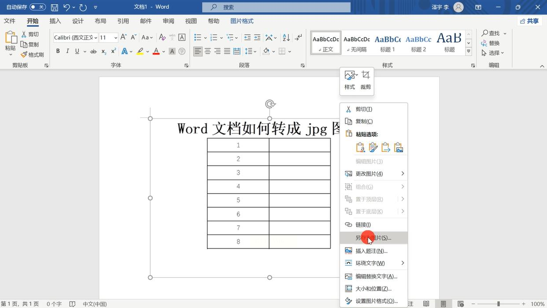Choose 复制(C) in context menu
Image resolution: width=547 pixels, height=308 pixels.
[373, 121]
